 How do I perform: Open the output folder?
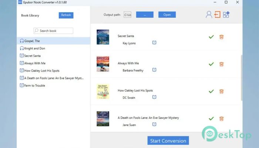point(167,15)
